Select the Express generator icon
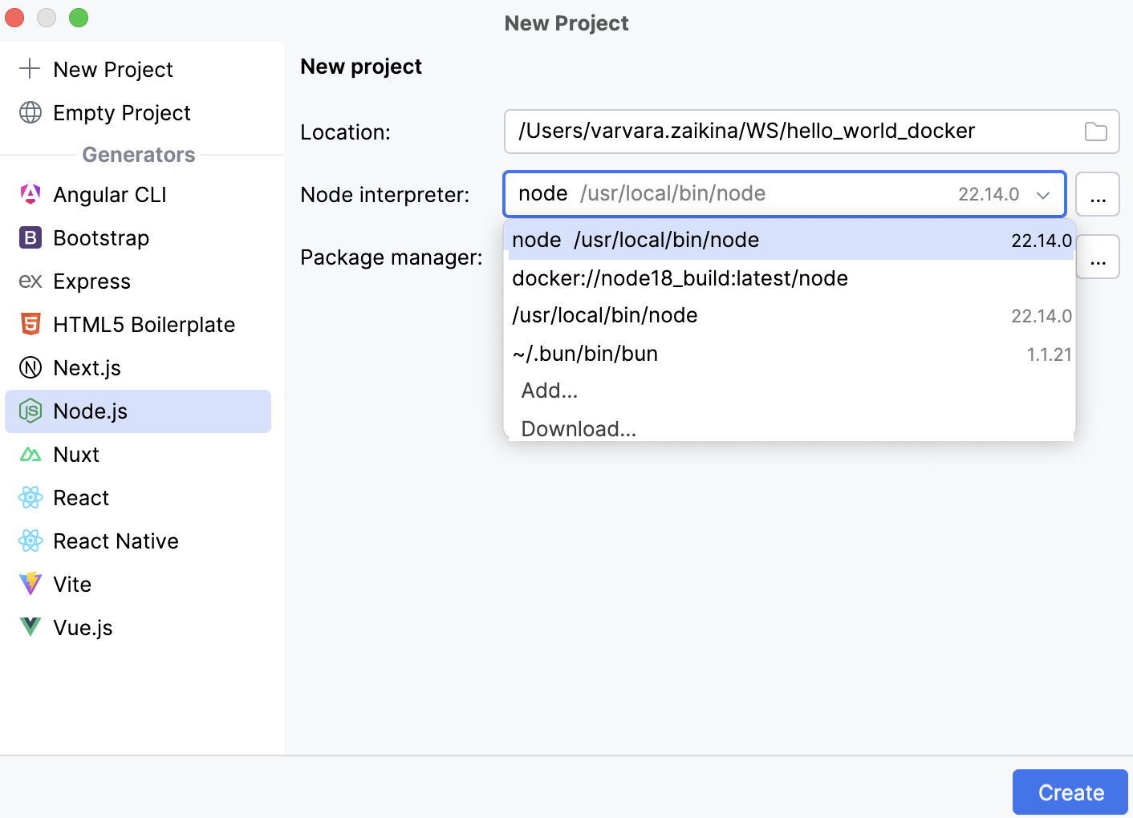Screen dimensions: 1133x818 pos(30,281)
